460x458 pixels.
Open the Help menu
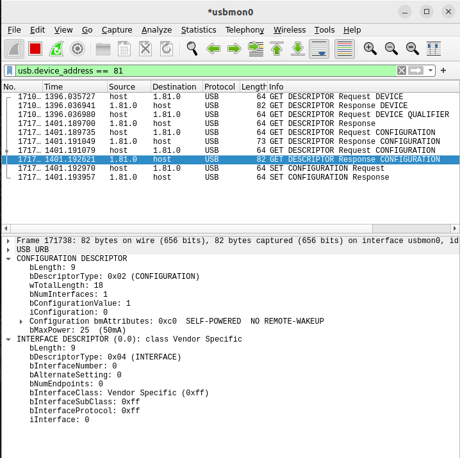click(x=352, y=30)
